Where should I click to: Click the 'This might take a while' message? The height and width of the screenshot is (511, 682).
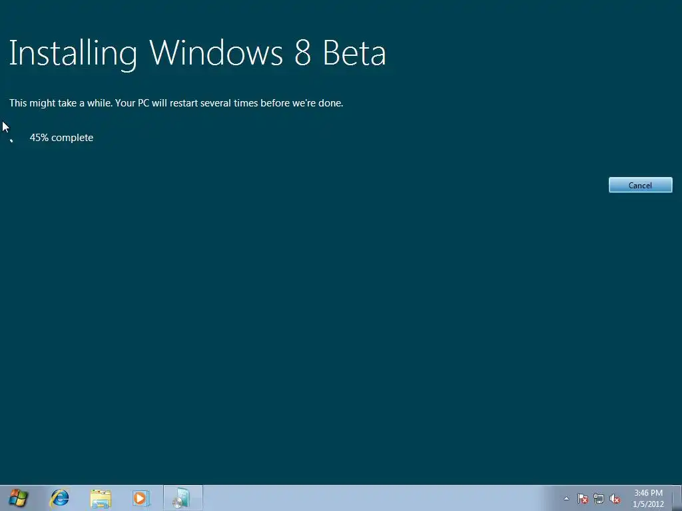176,103
